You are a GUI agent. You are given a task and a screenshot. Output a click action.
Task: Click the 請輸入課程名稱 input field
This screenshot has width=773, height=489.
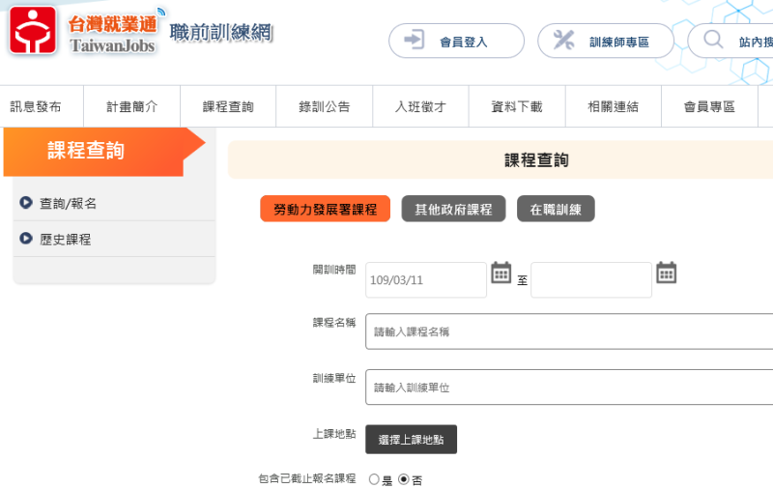coord(569,331)
